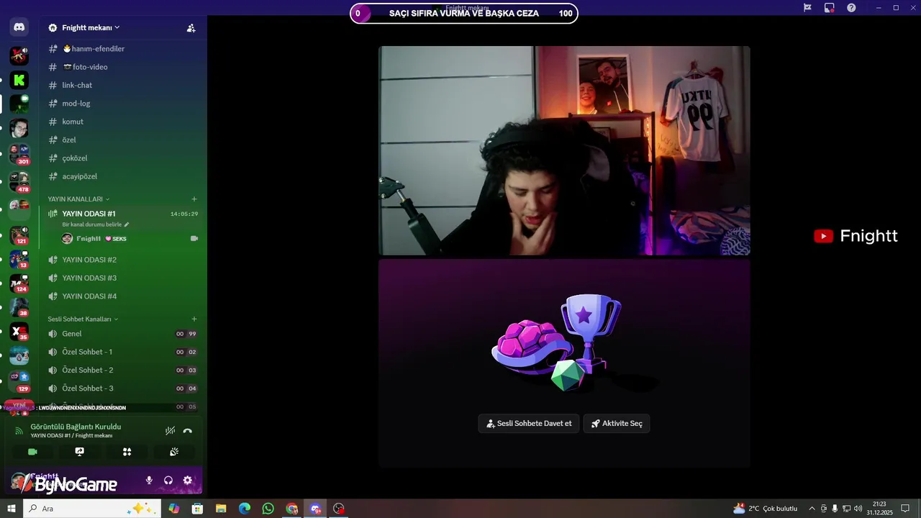Open the green K server icon
This screenshot has width=921, height=518.
click(19, 80)
